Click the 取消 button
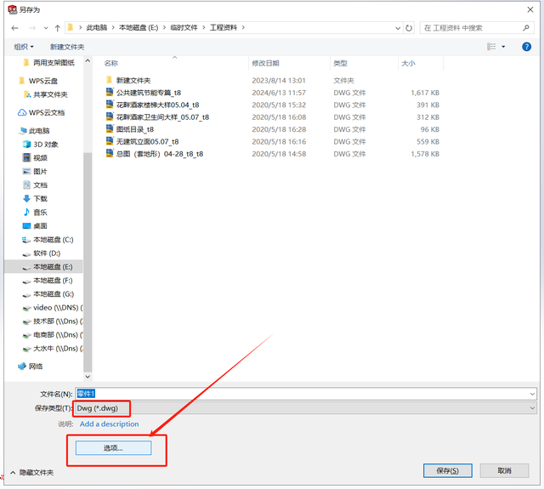This screenshot has width=544, height=489. [x=504, y=470]
